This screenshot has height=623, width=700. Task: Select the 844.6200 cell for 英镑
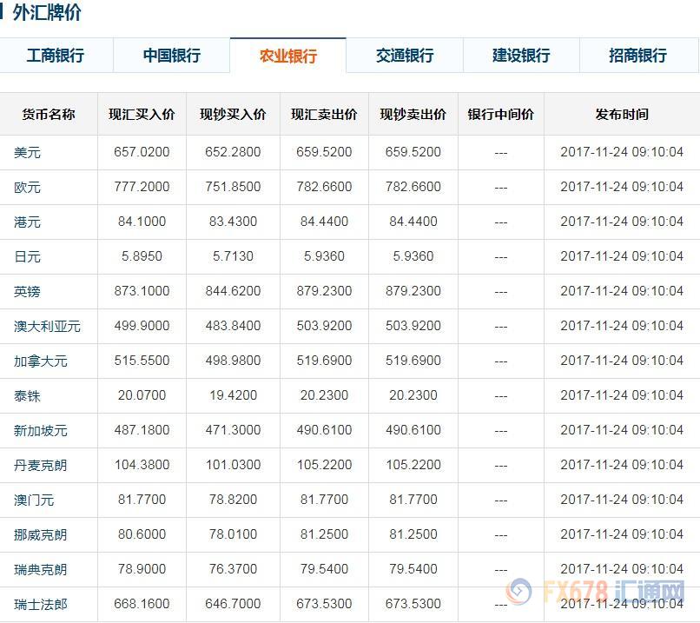click(x=233, y=291)
